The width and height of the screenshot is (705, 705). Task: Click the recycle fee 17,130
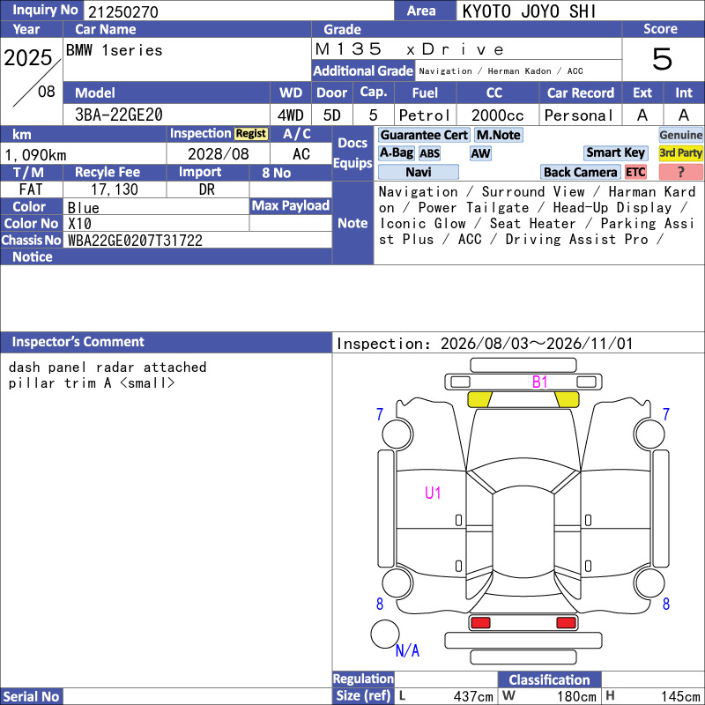pyautogui.click(x=115, y=189)
